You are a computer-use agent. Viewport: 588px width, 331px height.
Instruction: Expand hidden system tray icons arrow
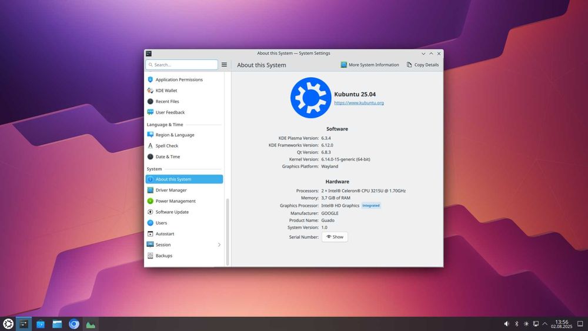point(545,324)
